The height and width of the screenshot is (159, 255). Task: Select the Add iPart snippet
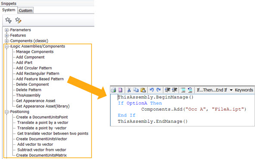pyautogui.click(x=24, y=63)
